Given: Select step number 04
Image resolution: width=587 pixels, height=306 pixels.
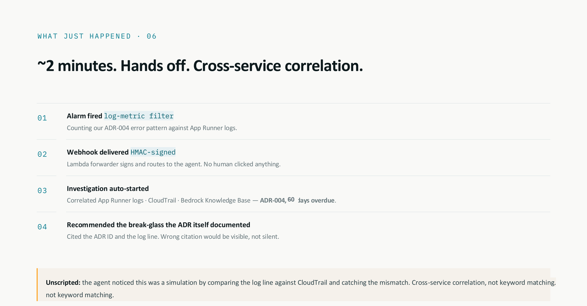Looking at the screenshot, I should click(x=42, y=227).
